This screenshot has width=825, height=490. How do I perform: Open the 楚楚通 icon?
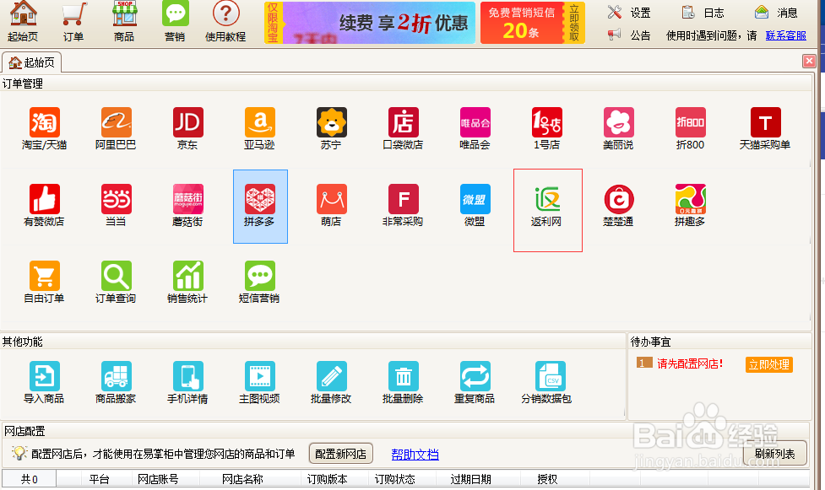coord(618,206)
